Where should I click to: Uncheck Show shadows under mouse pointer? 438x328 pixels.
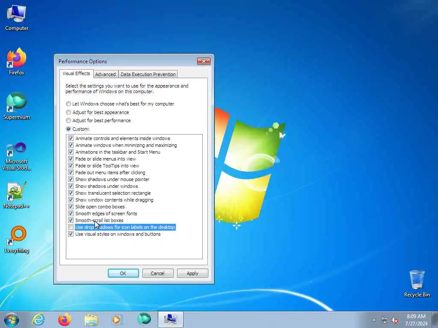tap(71, 179)
